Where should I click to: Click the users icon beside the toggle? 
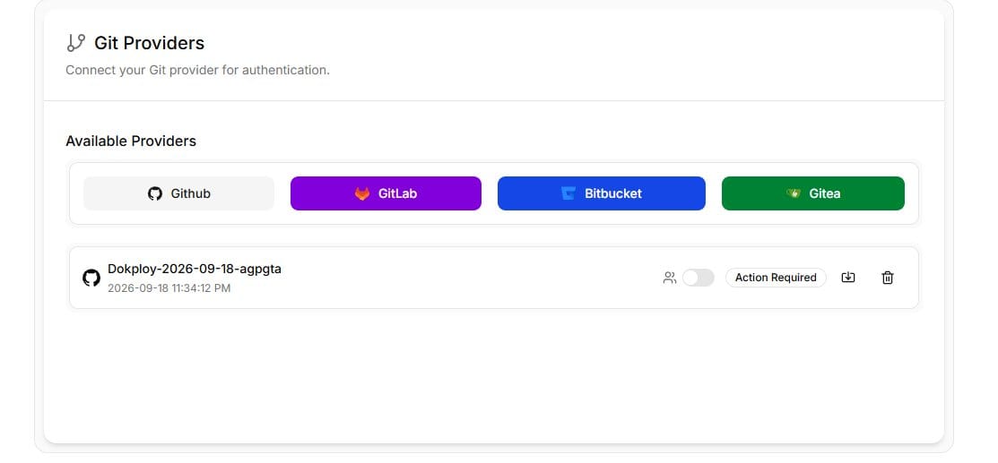point(670,278)
